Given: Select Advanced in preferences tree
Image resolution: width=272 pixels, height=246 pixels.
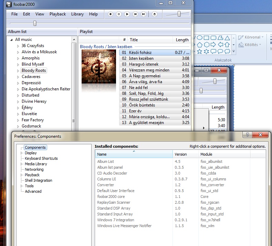Looking at the screenshot, I should [33, 191].
